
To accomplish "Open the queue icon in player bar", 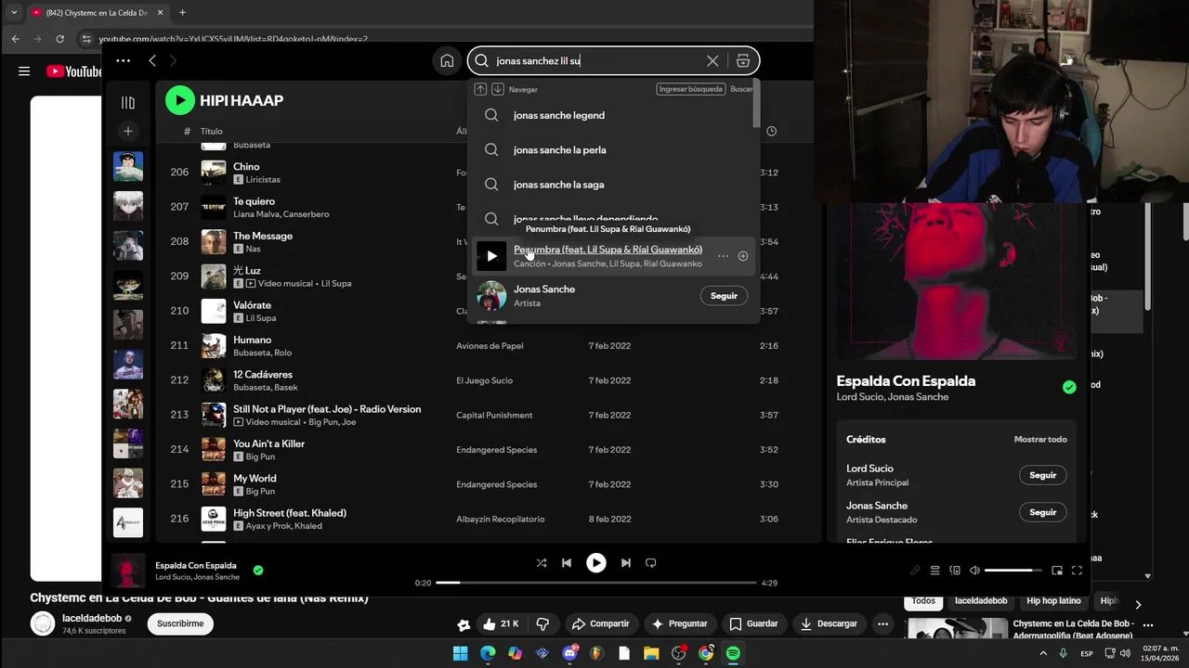I will click(x=935, y=571).
